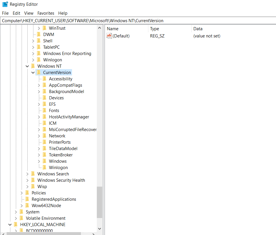Click the tree scroll down arrow
The width and height of the screenshot is (276, 235).
(99, 229)
